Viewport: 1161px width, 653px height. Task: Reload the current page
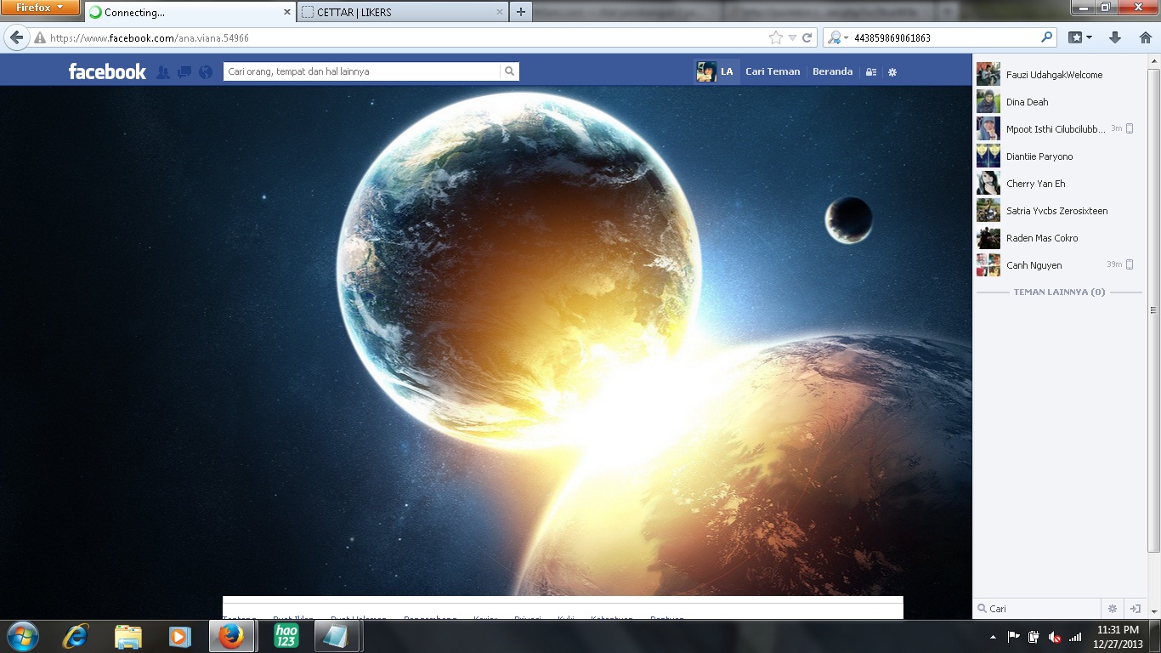coord(807,38)
